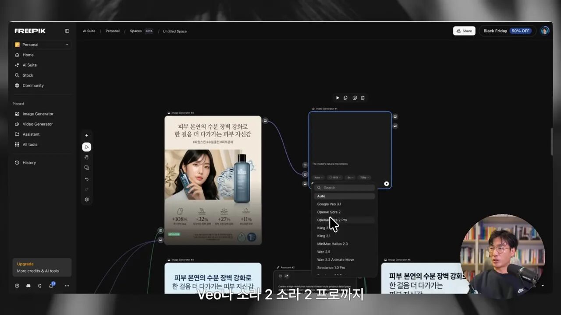Screen dimensions: 561x315
Task: Activate the Select arrow tool
Action: (x=86, y=147)
